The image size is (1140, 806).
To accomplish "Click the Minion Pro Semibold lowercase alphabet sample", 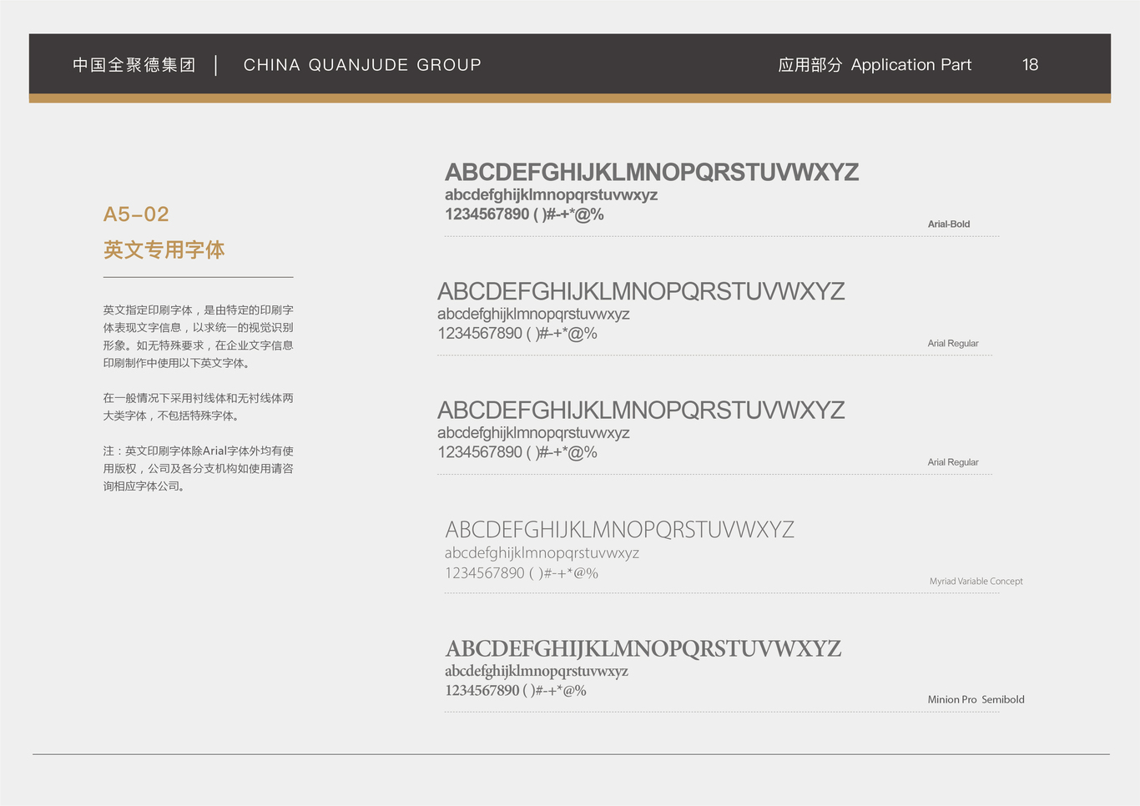I will (537, 672).
